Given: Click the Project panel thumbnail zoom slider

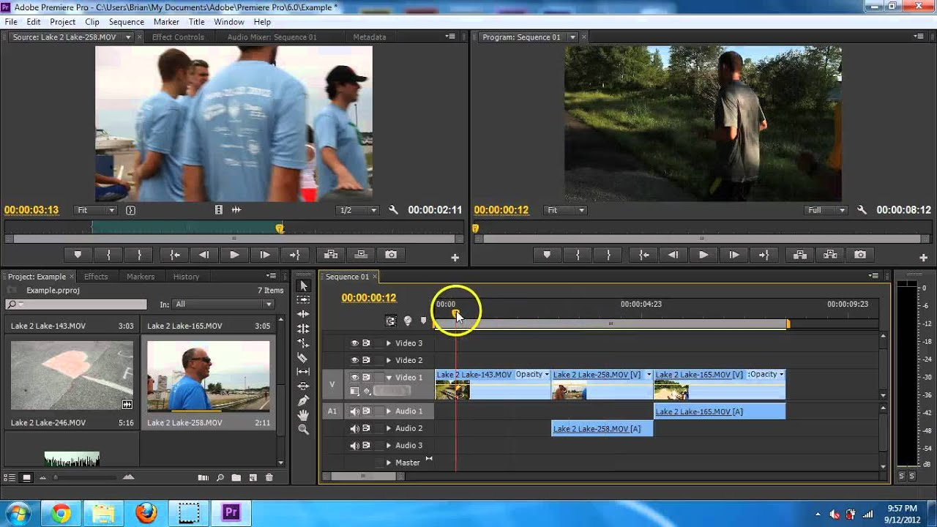Looking at the screenshot, I should [x=56, y=478].
